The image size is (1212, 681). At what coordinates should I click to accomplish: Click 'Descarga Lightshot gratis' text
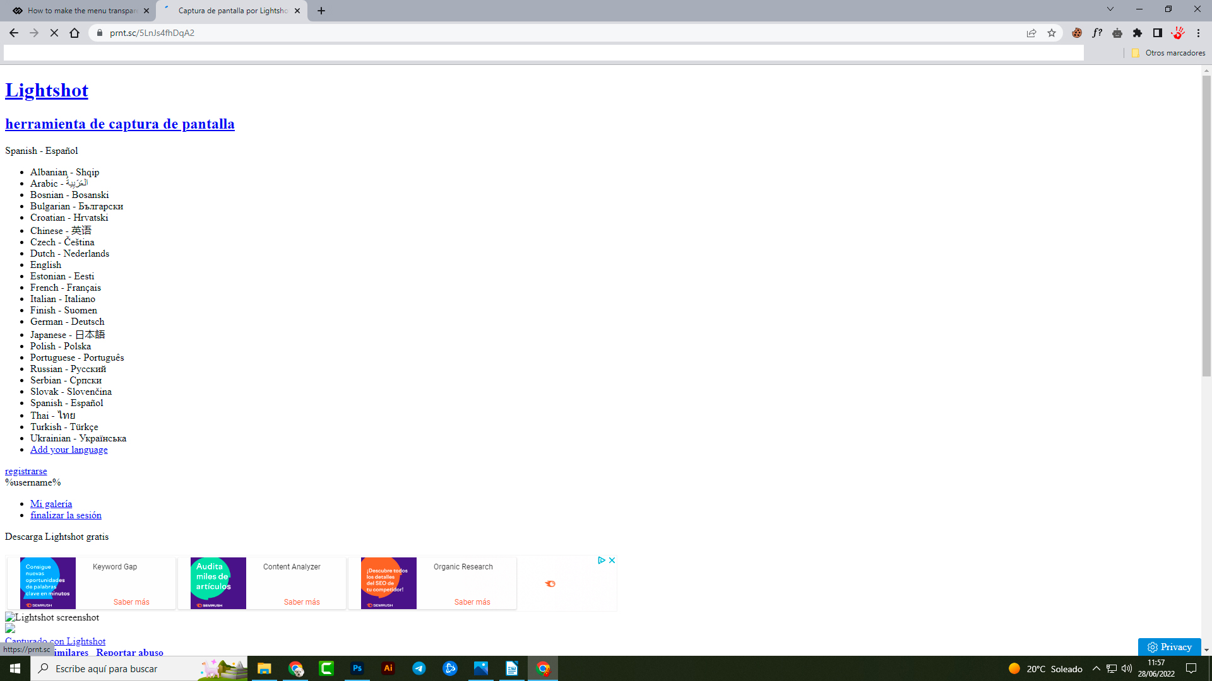57,537
